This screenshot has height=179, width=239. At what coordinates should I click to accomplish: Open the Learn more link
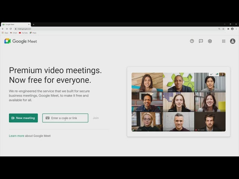pos(16,136)
